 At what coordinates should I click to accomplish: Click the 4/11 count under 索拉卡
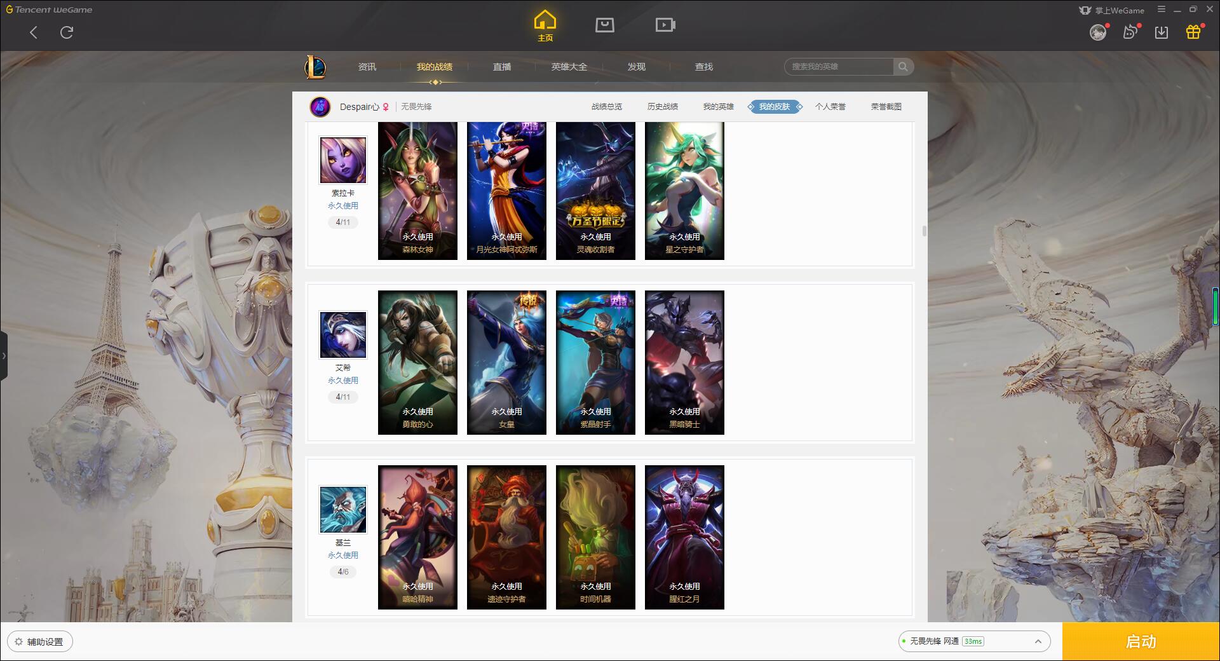pos(343,222)
